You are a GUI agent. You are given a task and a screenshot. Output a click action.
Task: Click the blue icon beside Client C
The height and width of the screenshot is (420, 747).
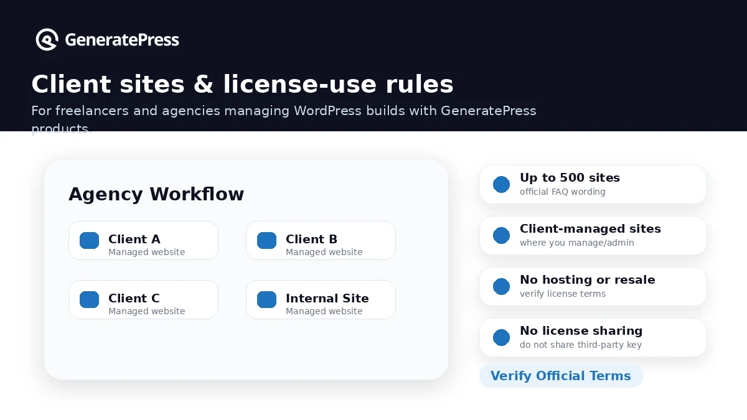[90, 299]
